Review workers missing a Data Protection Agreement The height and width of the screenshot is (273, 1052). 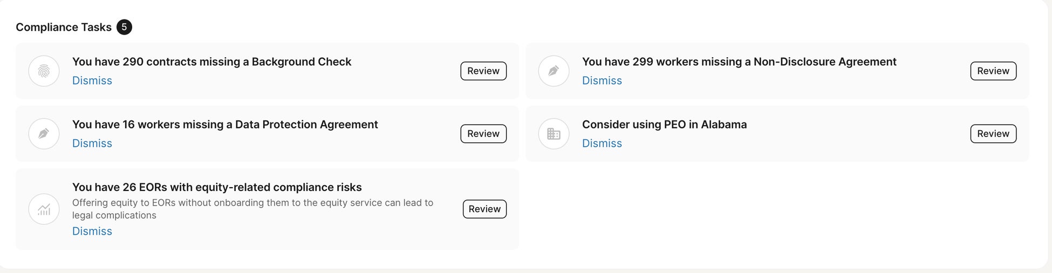[x=483, y=134]
